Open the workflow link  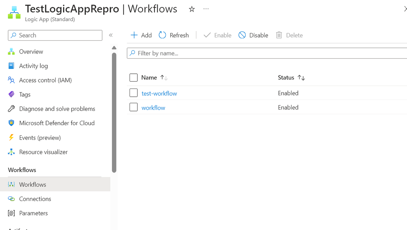[153, 108]
